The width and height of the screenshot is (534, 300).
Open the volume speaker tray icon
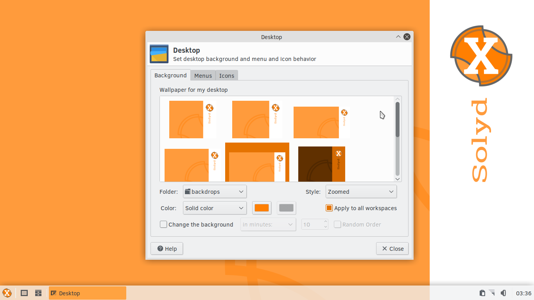(x=503, y=293)
